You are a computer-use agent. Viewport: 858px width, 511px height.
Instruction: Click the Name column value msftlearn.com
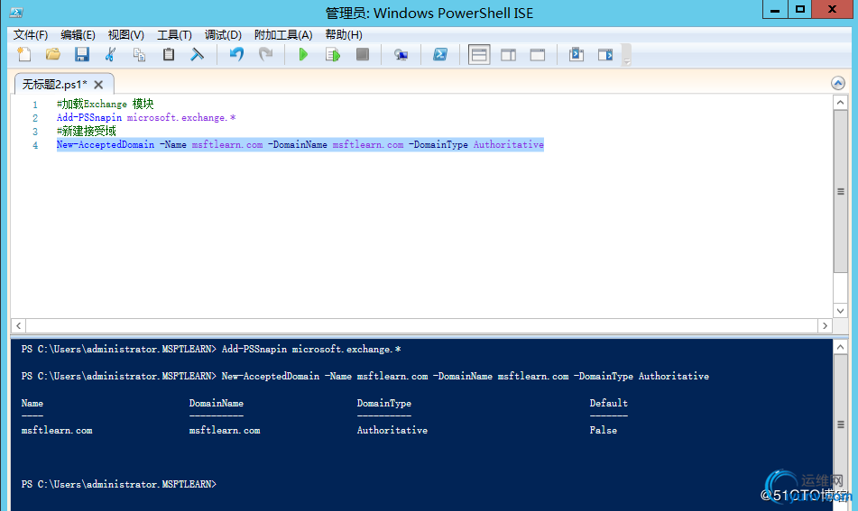(x=57, y=430)
